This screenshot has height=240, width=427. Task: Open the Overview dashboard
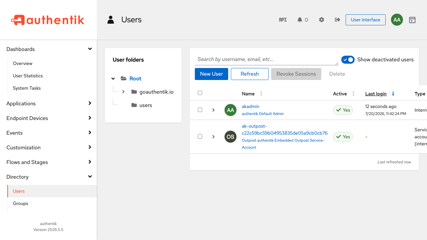coord(22,63)
